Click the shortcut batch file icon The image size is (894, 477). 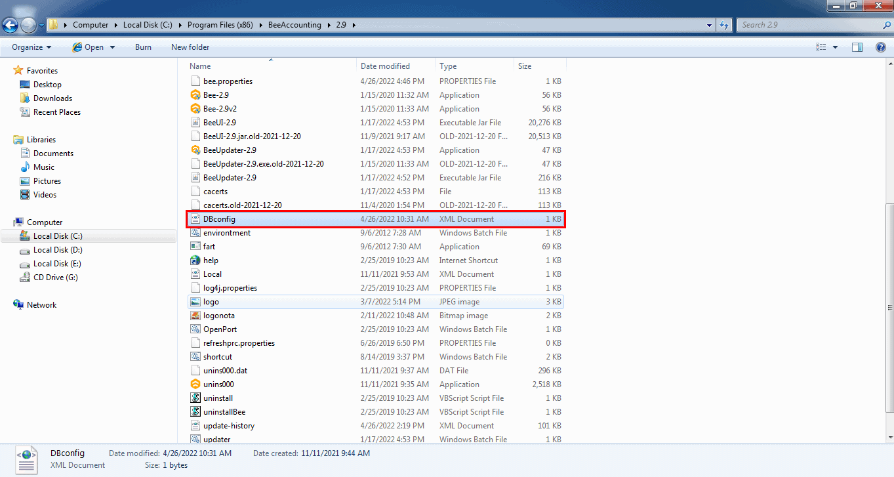[195, 357]
